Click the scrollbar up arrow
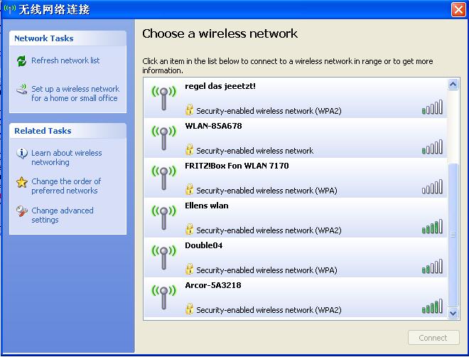The height and width of the screenshot is (357, 469). coord(453,85)
